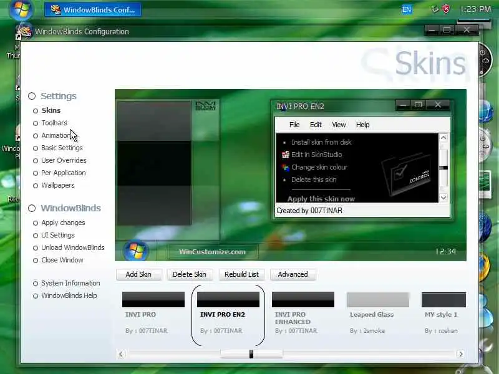Click the Windows Start orb on taskbar
499x374 pixels.
(x=21, y=9)
